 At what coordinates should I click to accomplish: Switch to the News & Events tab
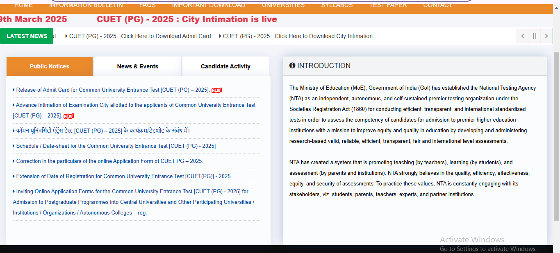(137, 66)
